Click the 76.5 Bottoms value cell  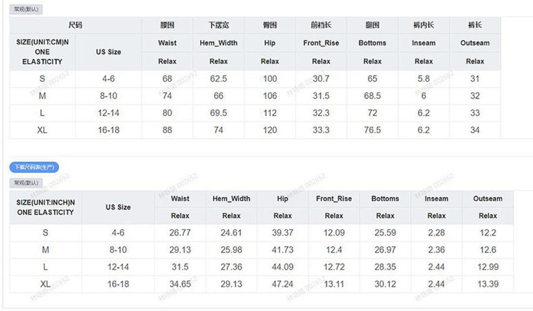pyautogui.click(x=373, y=130)
